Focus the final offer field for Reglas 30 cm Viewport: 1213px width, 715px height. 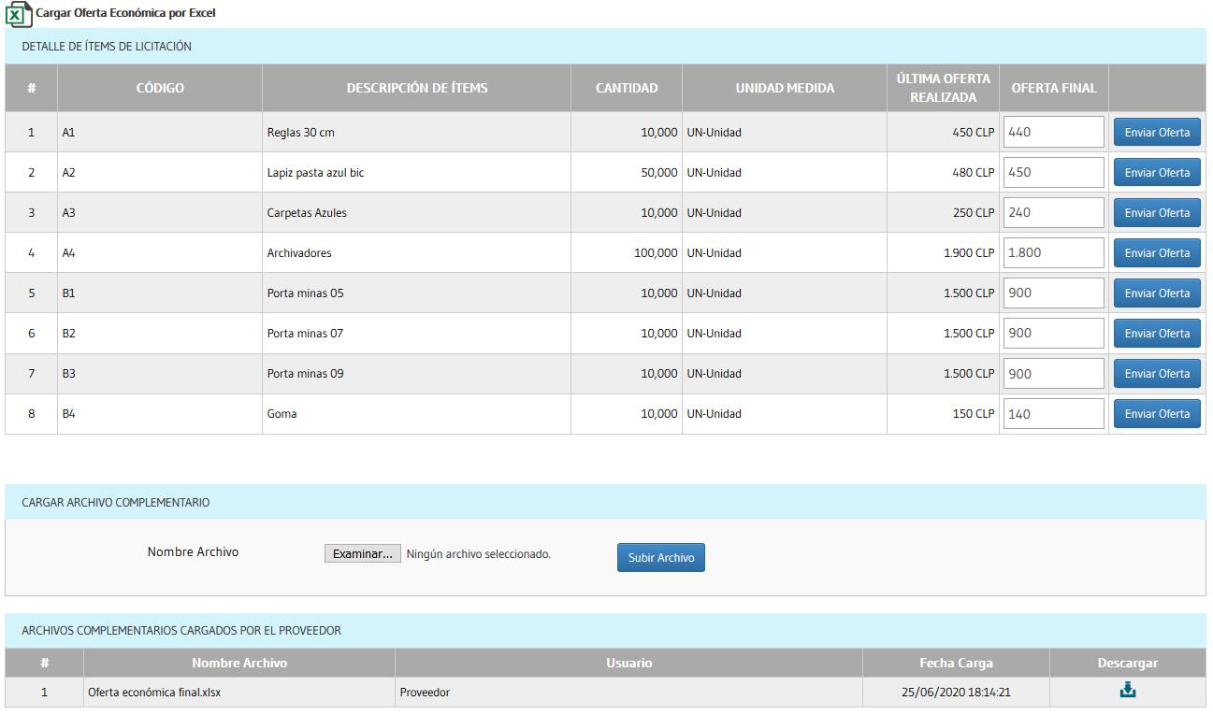tap(1054, 133)
